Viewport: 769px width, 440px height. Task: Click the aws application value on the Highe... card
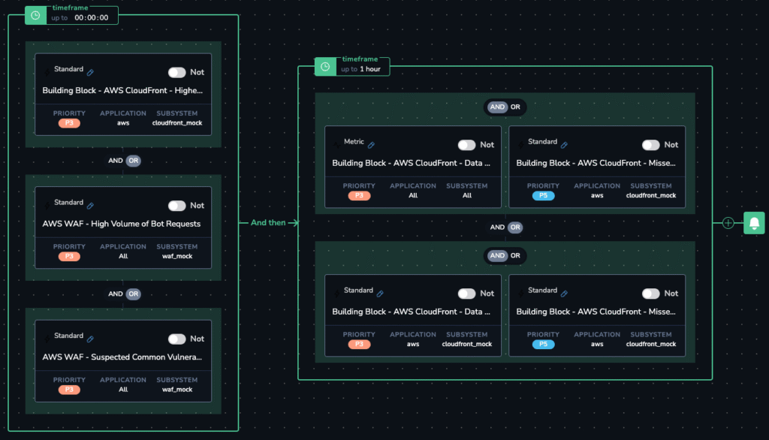[123, 123]
